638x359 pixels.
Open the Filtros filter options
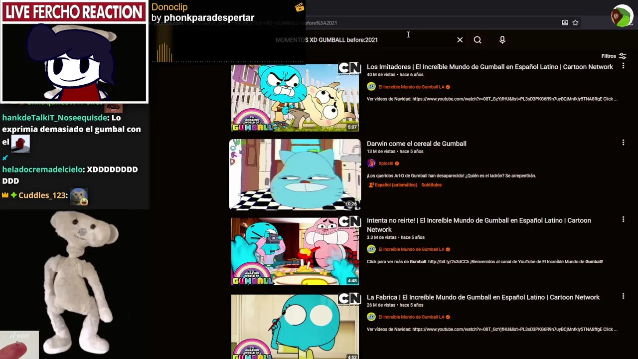tap(614, 56)
